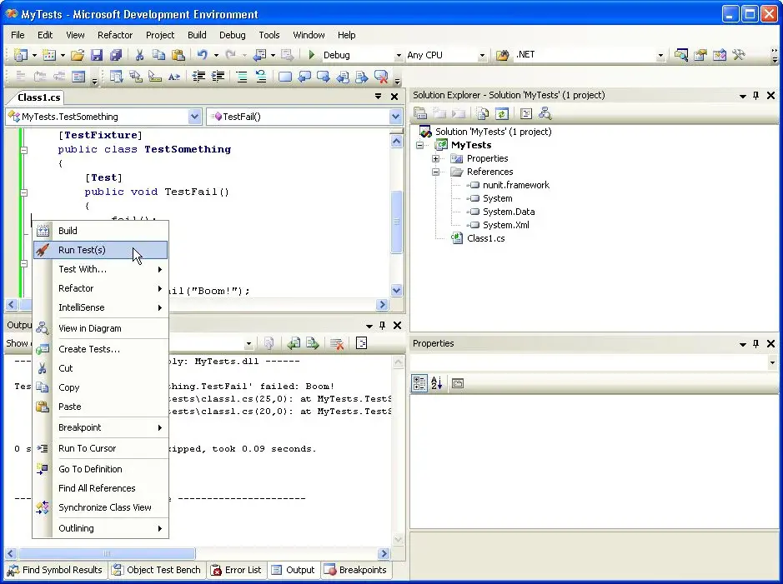Click View Class Diagram icon in Solution Explorer
Screen dimensions: 783x584
[x=545, y=113]
